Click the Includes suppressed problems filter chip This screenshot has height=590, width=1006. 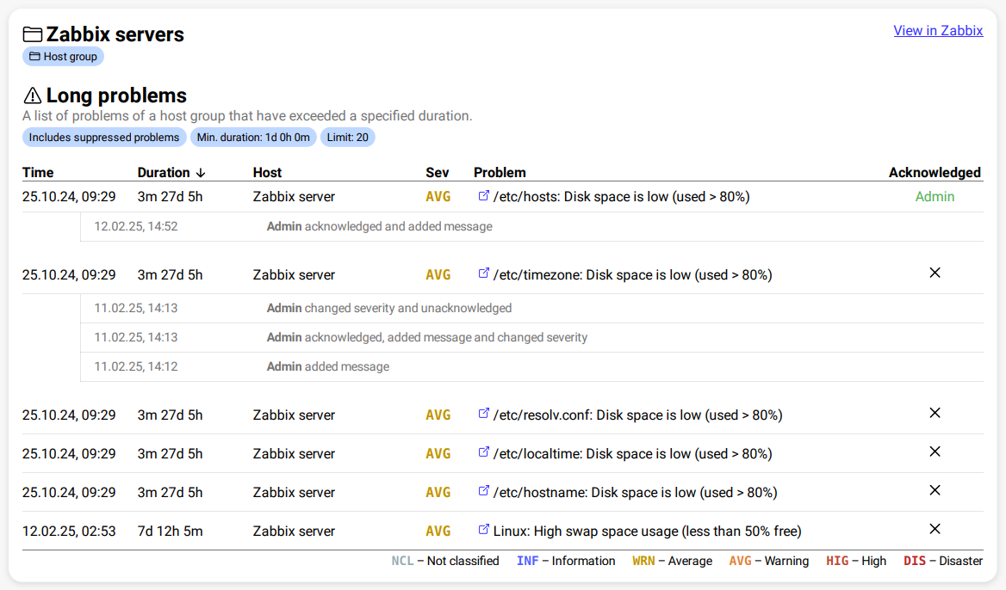[104, 138]
